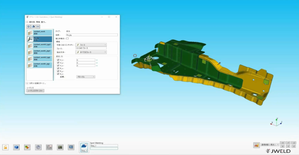This screenshot has height=155, width=299.
Task: Uncheck the R_z rotation checkbox
Action: [58, 74]
